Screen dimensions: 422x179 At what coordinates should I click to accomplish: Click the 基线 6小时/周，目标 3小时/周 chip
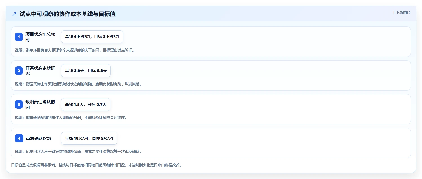92,37
